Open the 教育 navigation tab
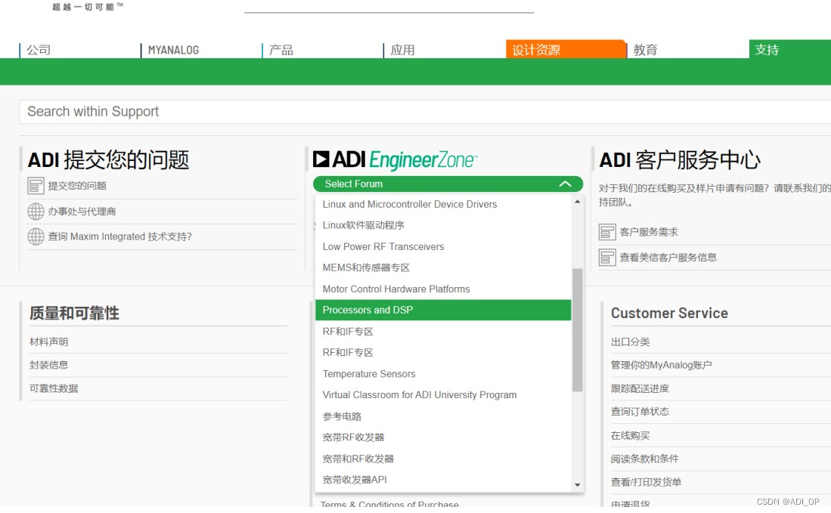 (x=645, y=50)
